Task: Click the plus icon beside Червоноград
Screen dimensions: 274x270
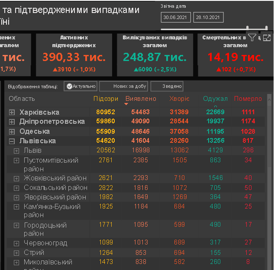Action: [x=16, y=243]
